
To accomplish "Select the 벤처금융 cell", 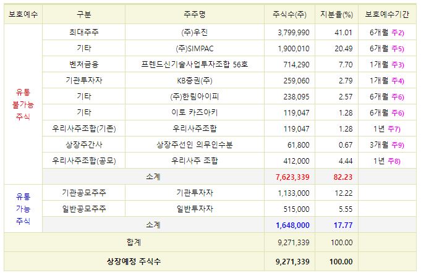I will point(84,65).
